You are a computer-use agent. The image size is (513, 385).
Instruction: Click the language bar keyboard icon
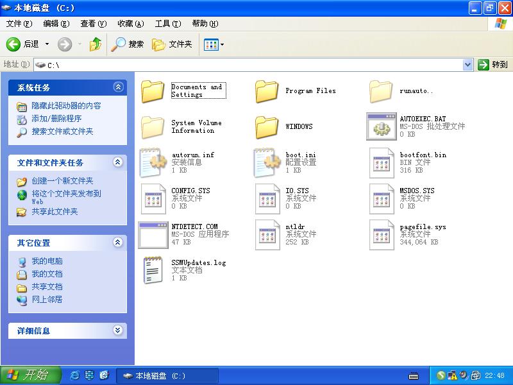(414, 376)
